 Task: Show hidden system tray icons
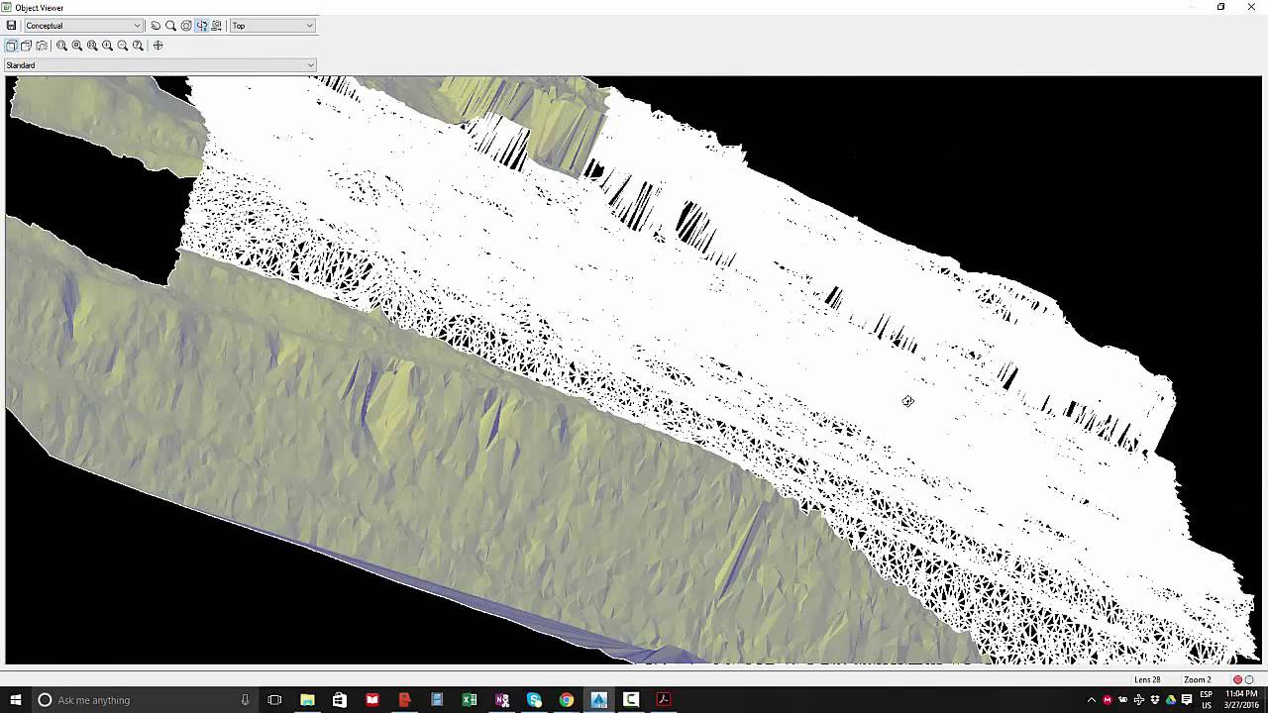(x=1092, y=700)
